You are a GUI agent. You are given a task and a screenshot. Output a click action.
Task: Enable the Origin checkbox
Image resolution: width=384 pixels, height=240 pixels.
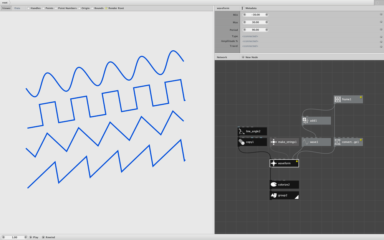click(79, 8)
